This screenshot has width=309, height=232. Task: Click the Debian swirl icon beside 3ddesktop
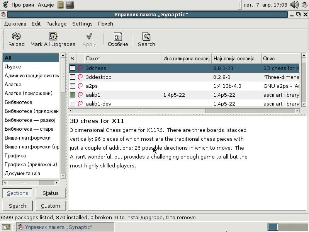click(x=80, y=77)
